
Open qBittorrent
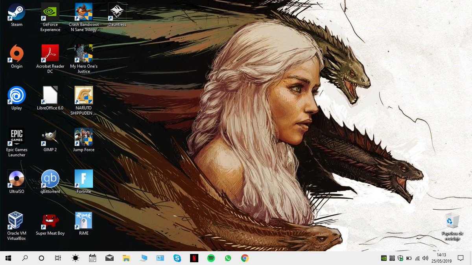50,179
